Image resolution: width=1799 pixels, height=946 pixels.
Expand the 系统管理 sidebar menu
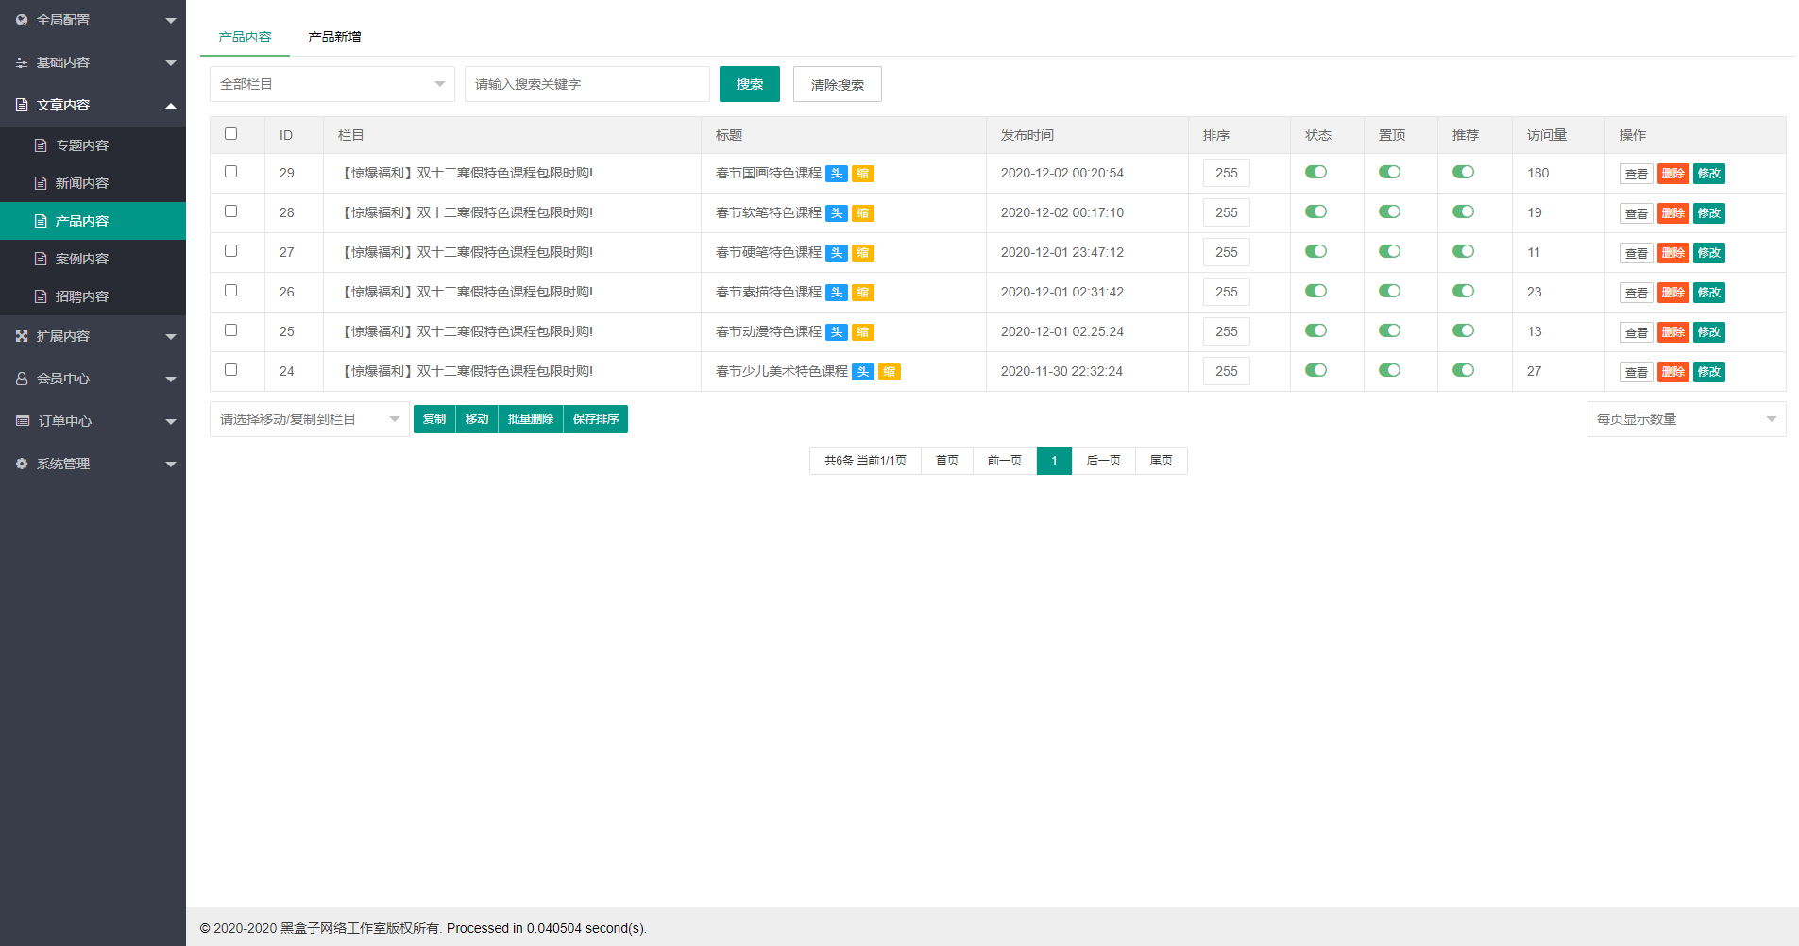[x=93, y=464]
